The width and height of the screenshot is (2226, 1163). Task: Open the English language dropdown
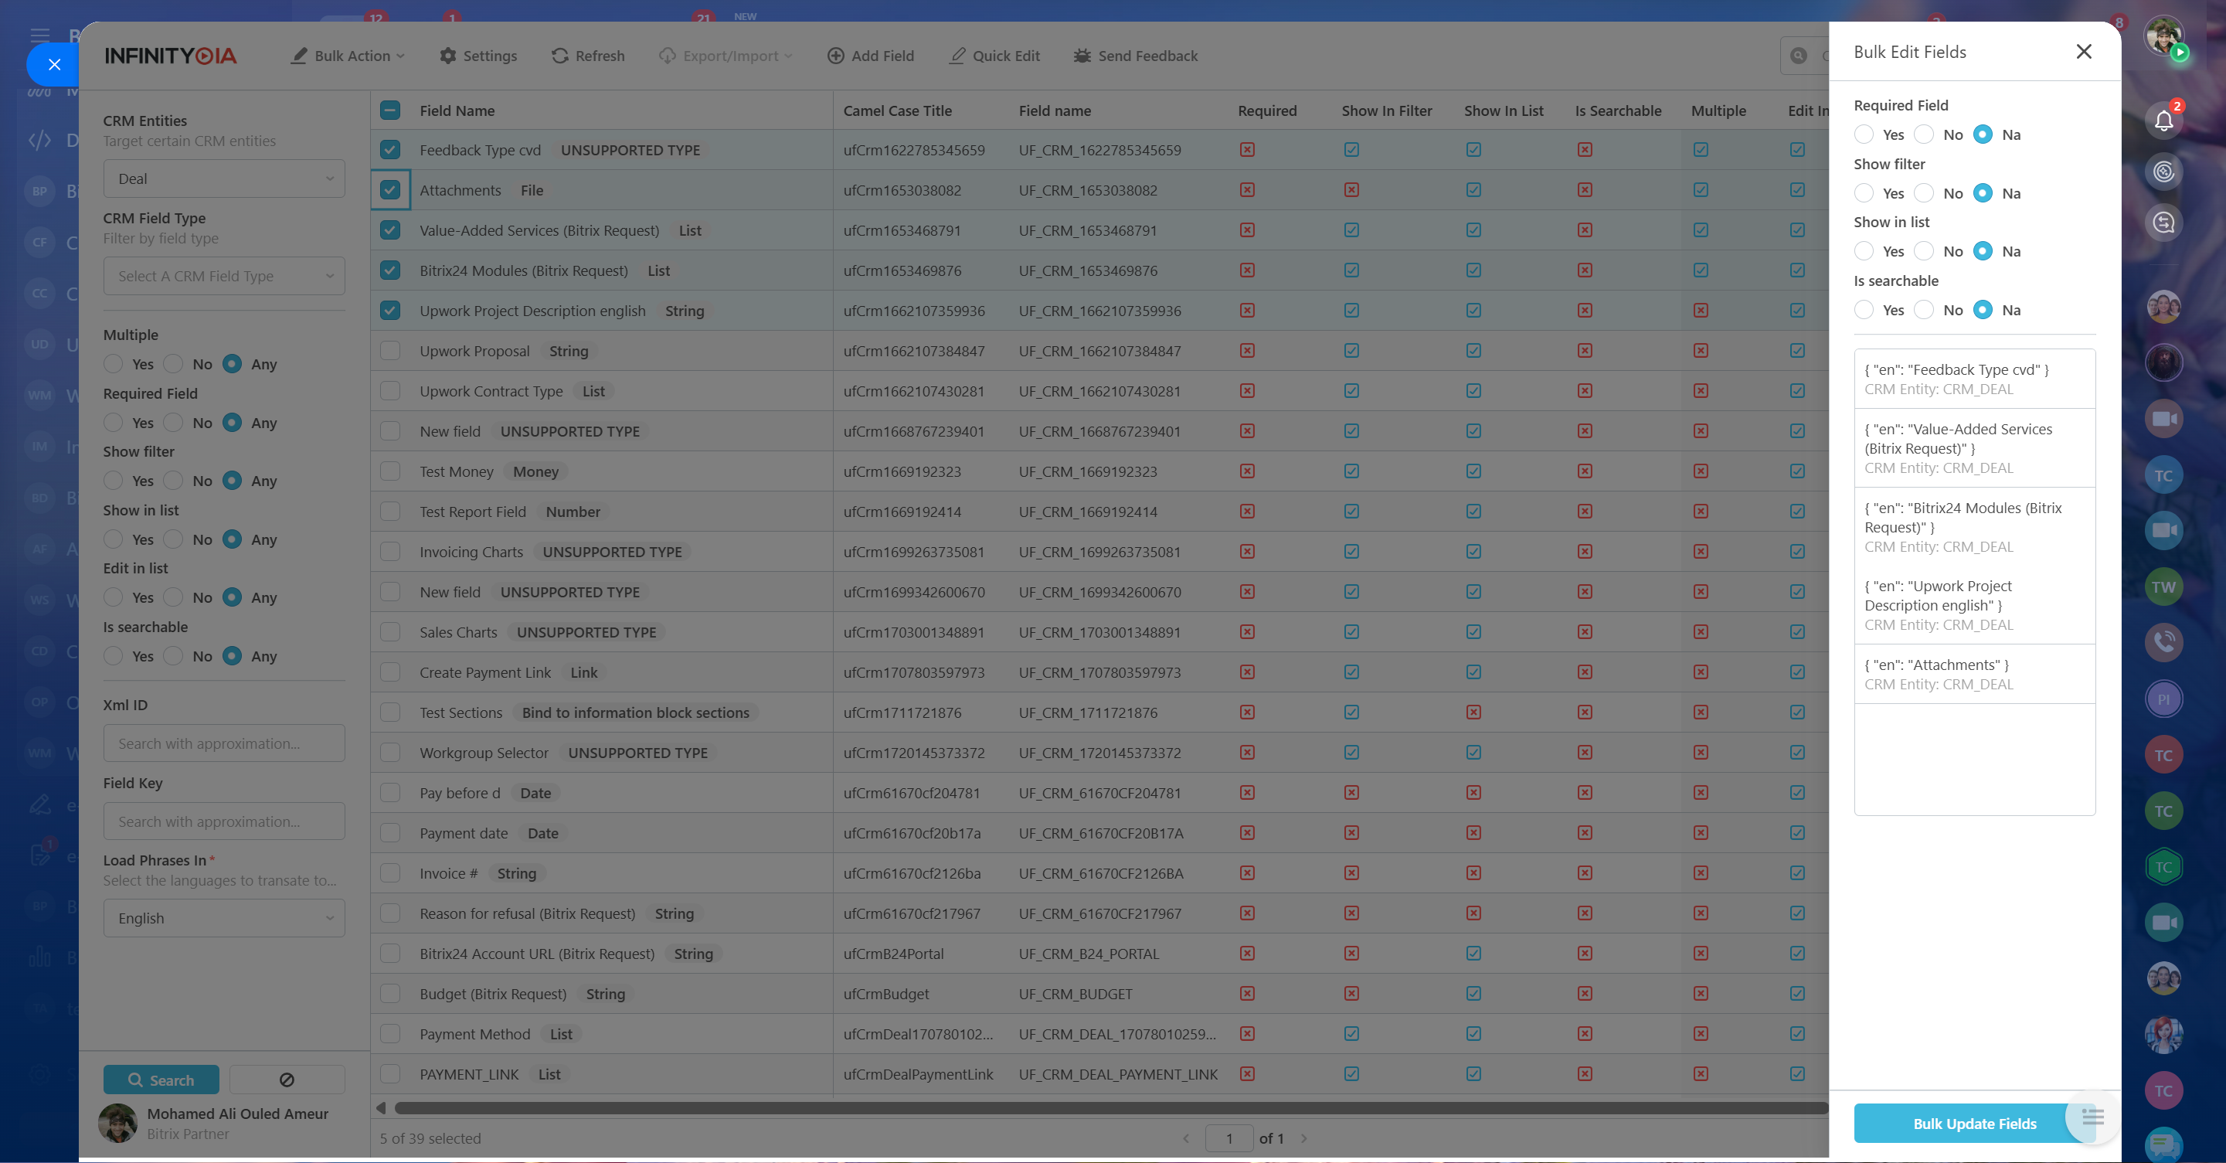(x=224, y=919)
